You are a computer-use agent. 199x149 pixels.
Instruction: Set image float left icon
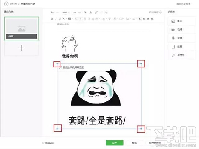tap(140, 19)
